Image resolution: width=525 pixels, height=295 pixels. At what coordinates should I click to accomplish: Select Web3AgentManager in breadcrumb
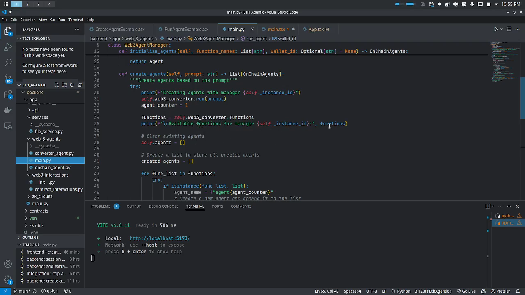(214, 39)
